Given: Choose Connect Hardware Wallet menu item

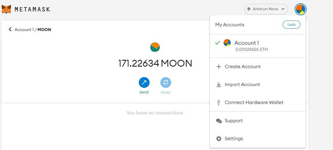Looking at the screenshot, I should [257, 102].
